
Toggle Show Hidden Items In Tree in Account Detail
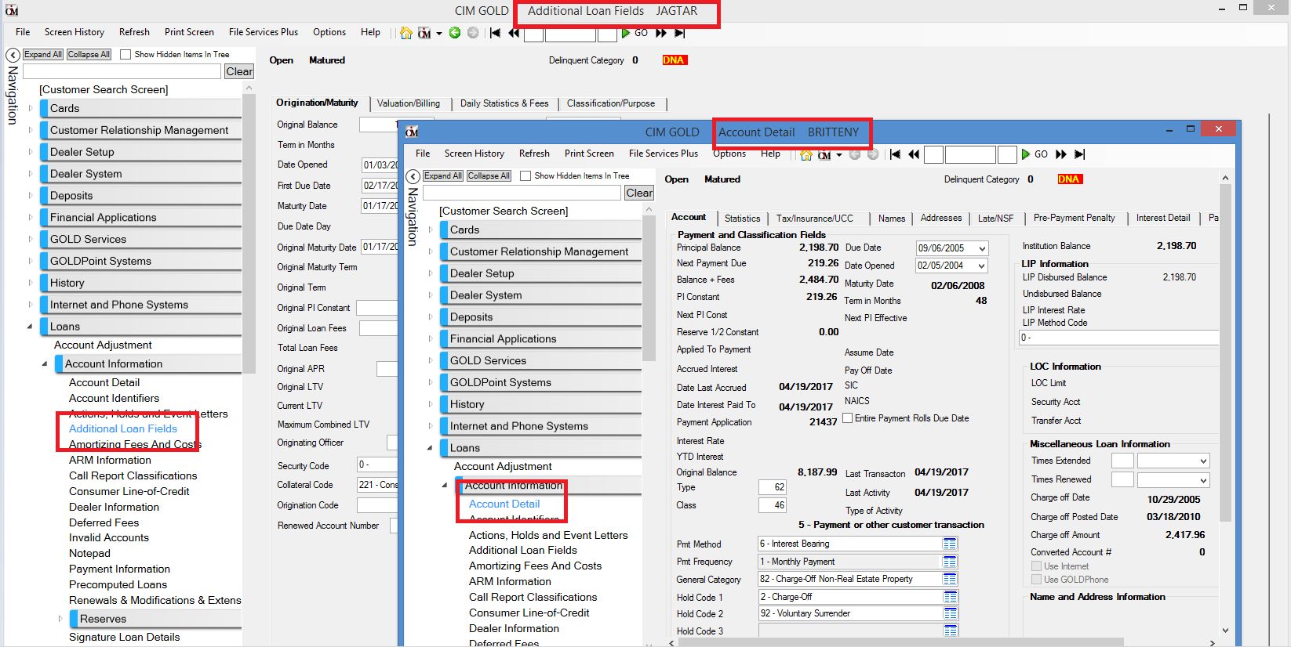[525, 176]
